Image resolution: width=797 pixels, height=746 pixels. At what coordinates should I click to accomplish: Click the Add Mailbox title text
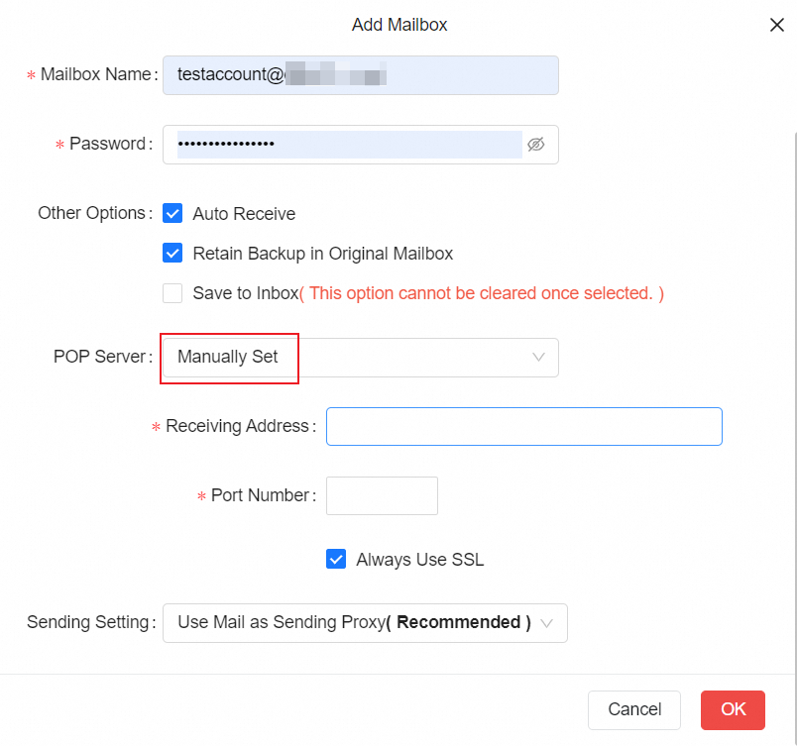point(399,25)
